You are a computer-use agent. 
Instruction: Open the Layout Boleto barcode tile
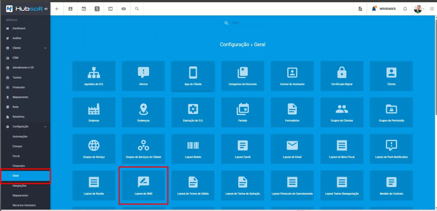click(x=193, y=149)
